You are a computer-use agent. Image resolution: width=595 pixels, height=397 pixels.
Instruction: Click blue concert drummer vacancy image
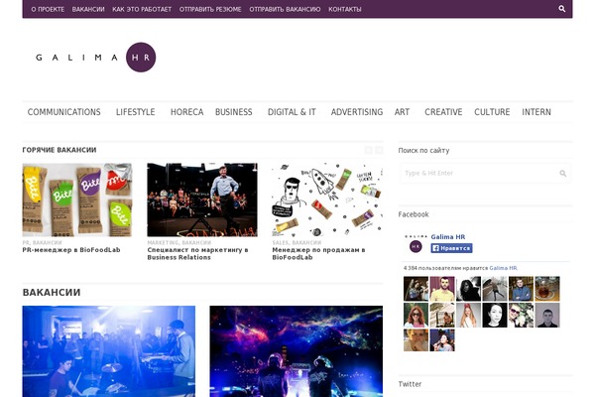point(109,351)
